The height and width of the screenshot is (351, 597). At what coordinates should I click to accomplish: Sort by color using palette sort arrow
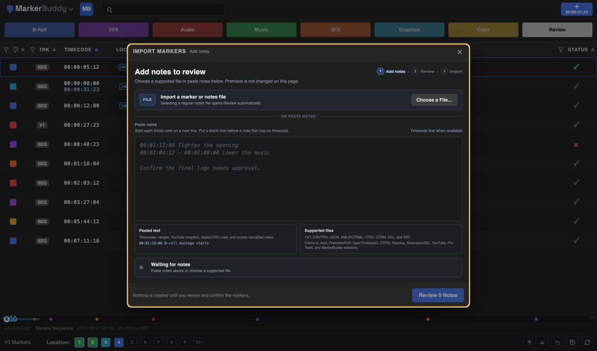point(23,50)
